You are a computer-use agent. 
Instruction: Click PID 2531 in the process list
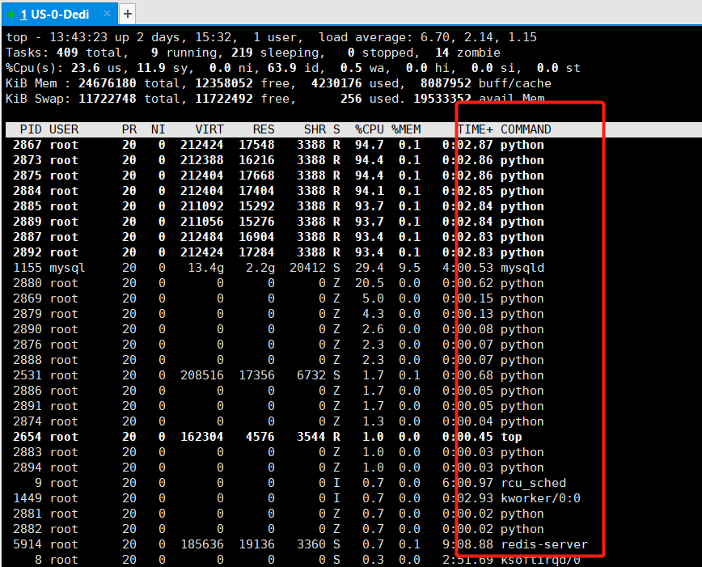tap(27, 375)
